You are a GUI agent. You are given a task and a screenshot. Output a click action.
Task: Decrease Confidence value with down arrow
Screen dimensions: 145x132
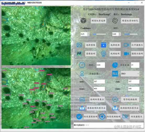click(88, 35)
